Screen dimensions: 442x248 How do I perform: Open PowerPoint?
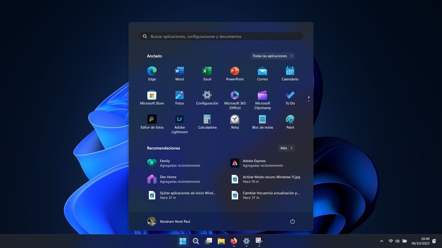click(235, 73)
